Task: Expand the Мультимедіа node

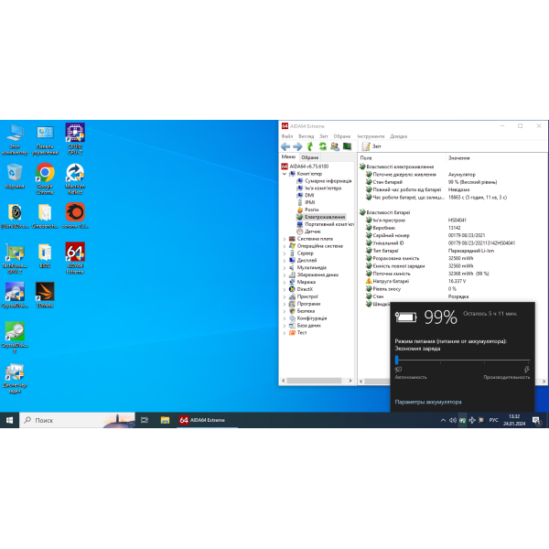Action: (285, 268)
